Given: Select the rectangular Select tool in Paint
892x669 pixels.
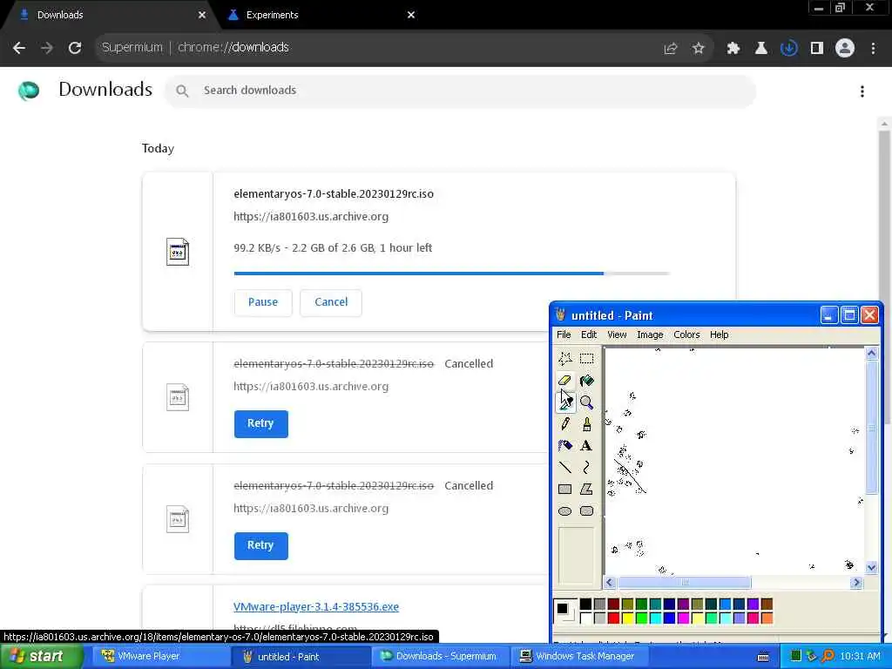Looking at the screenshot, I should click(586, 358).
